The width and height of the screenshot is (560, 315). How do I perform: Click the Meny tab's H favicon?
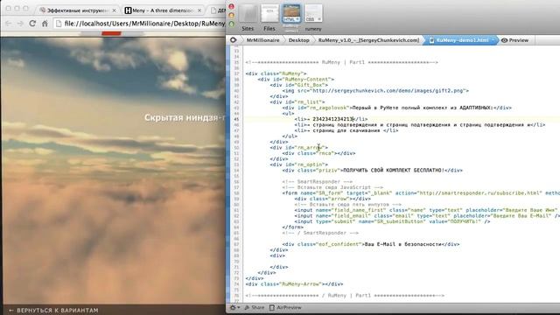tap(128, 10)
